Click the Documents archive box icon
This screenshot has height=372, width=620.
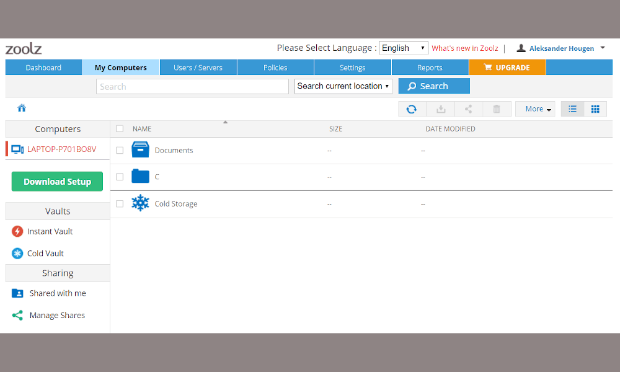[140, 150]
